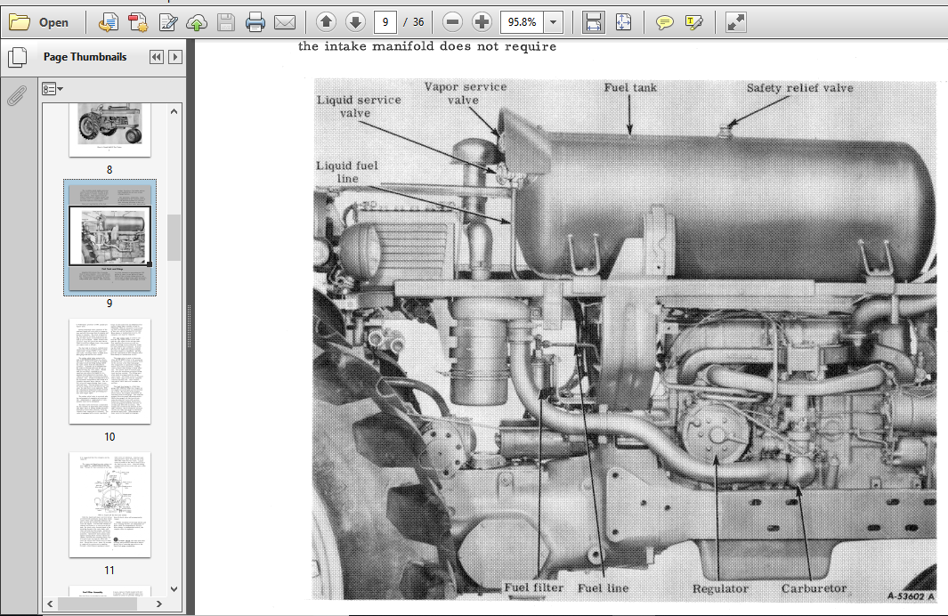
Task: Click the Print file printer icon
Action: click(x=255, y=22)
